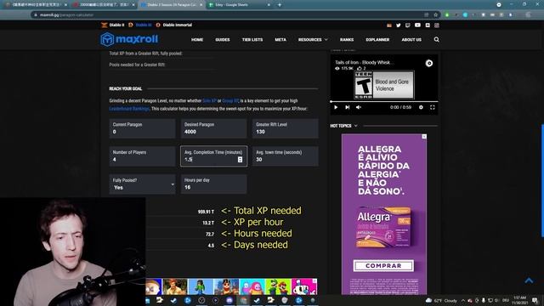The height and width of the screenshot is (306, 544).
Task: Open the D3Planner menu item
Action: click(377, 40)
